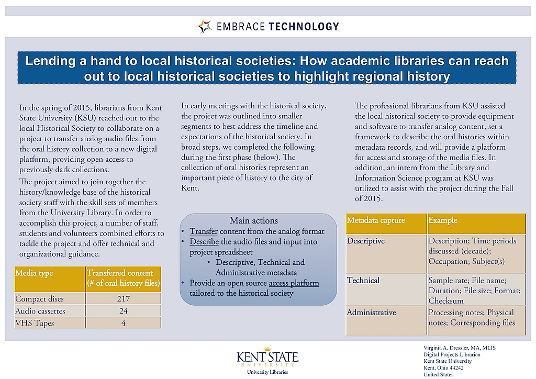Select the Technical metadata row label

[x=363, y=281]
